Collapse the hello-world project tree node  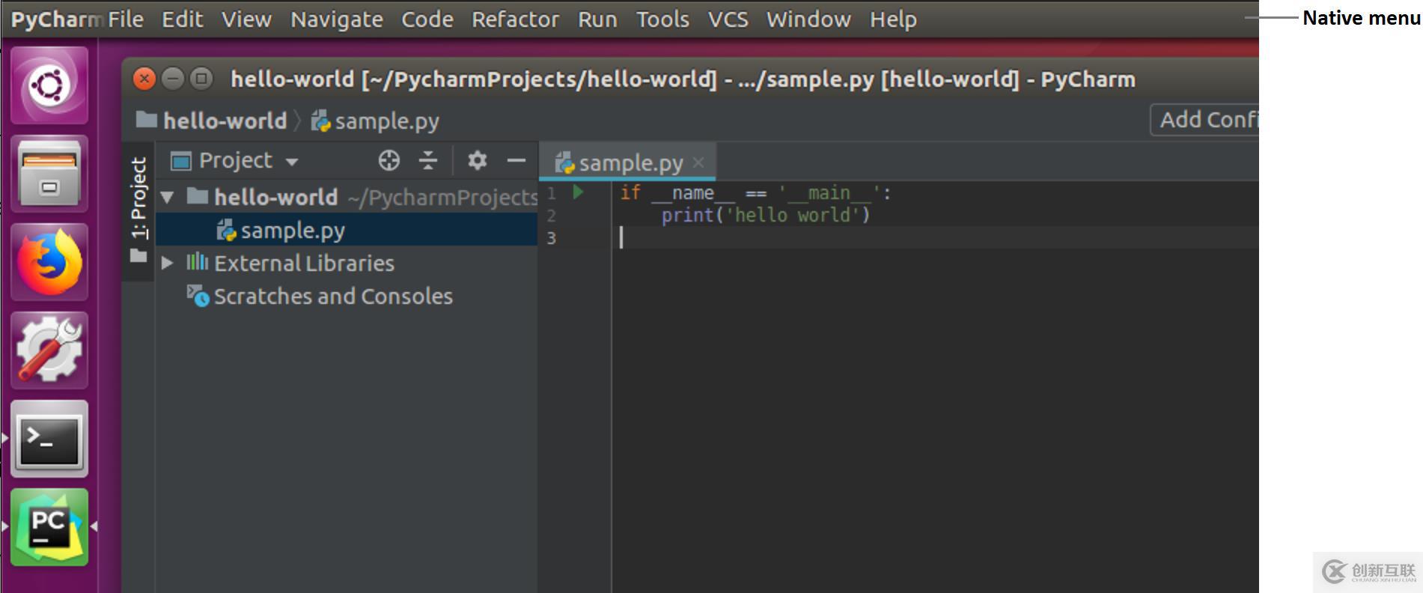[x=168, y=198]
